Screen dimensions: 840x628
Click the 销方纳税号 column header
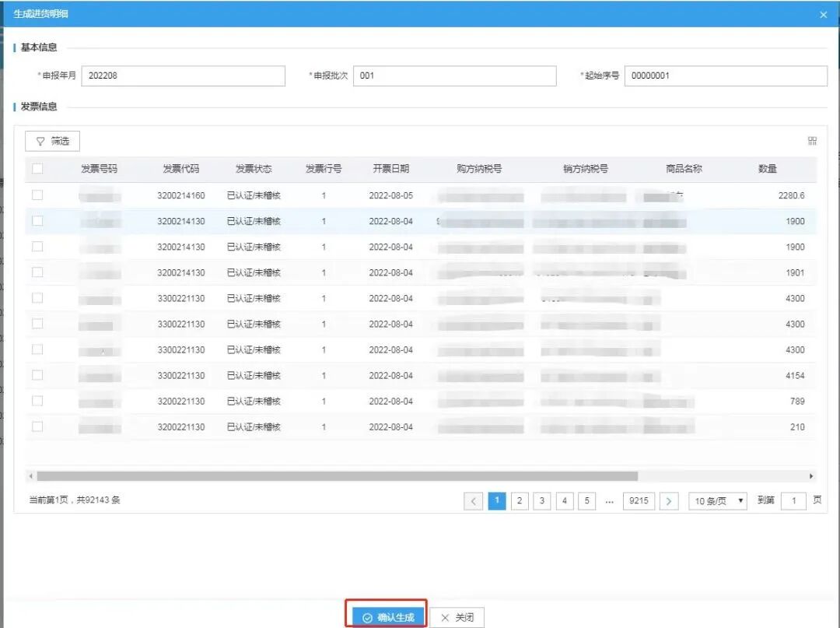tap(586, 169)
